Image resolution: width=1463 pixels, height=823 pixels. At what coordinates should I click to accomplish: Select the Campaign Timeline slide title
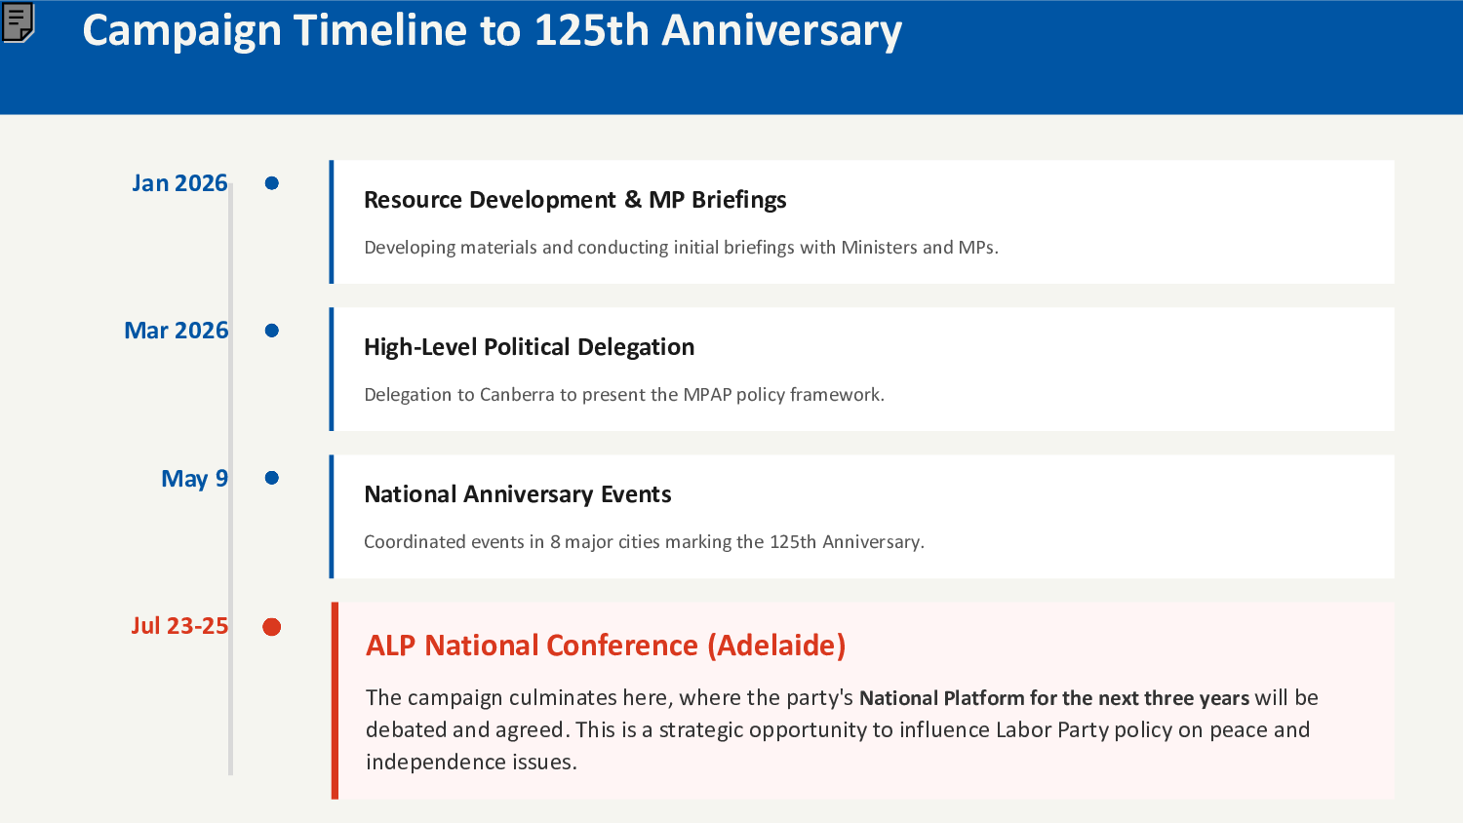[x=492, y=31]
